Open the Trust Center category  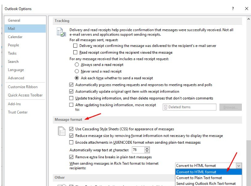click(25, 112)
